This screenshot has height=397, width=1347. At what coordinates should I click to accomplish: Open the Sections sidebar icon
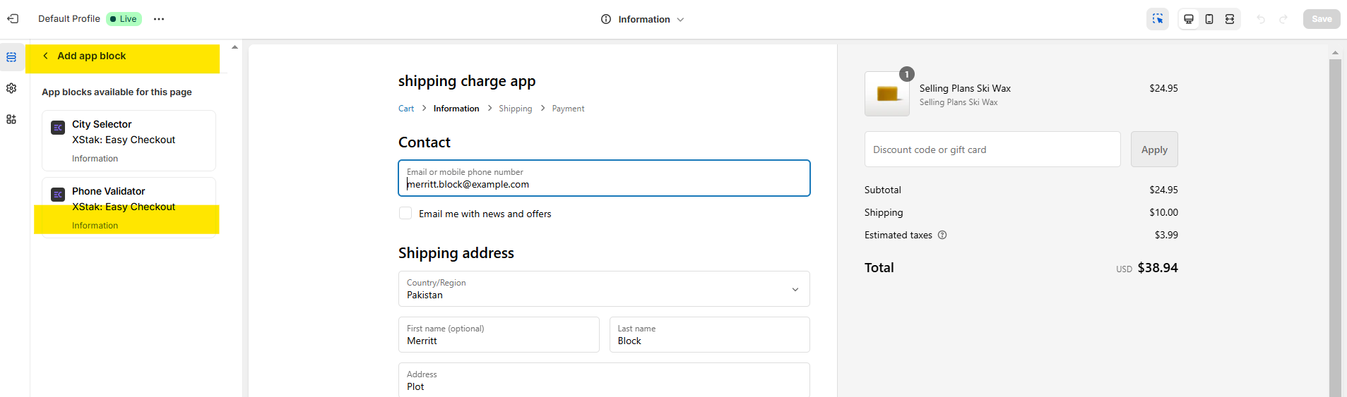(11, 57)
